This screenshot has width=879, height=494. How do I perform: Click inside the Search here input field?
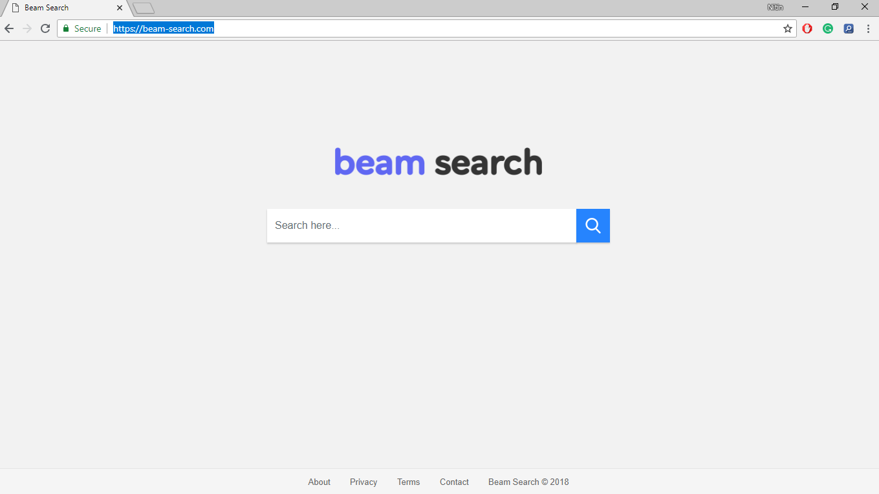click(x=420, y=225)
